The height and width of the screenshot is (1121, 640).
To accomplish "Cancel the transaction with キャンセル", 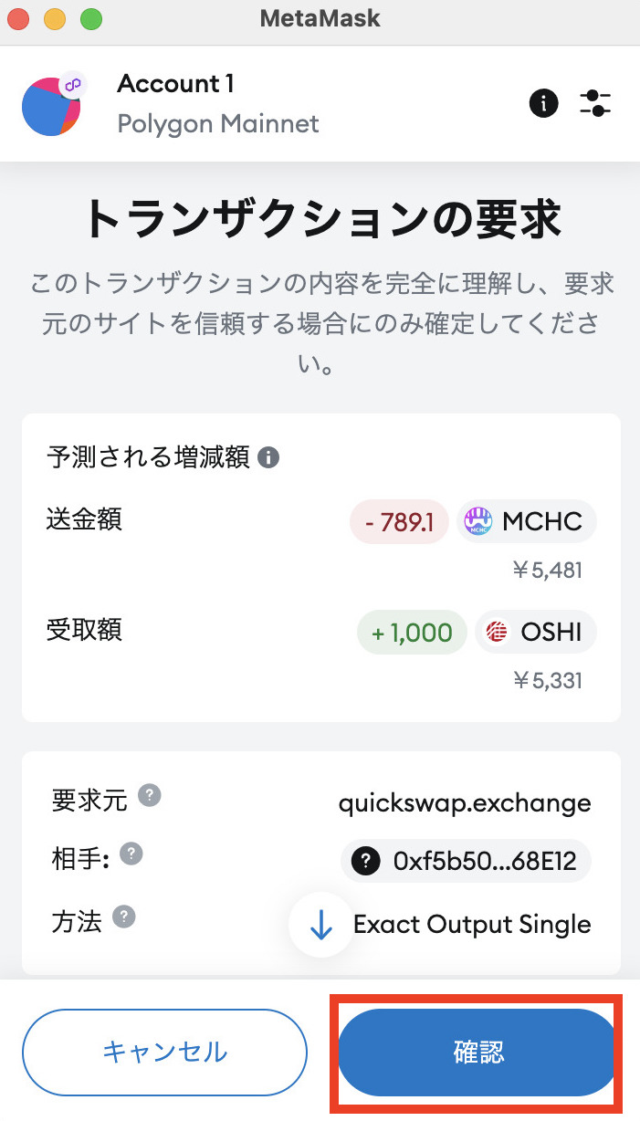I will tap(164, 1052).
